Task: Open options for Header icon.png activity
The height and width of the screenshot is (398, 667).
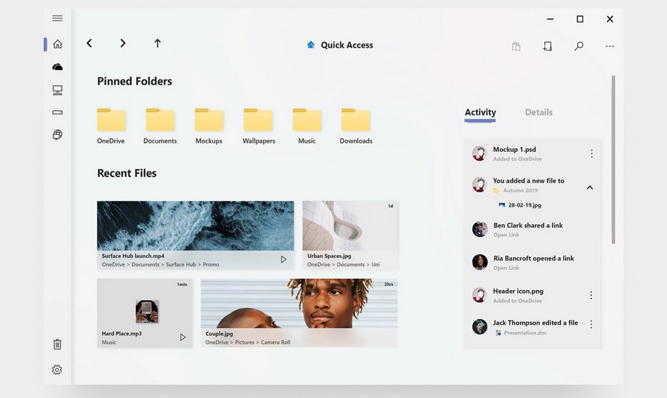Action: (x=591, y=295)
